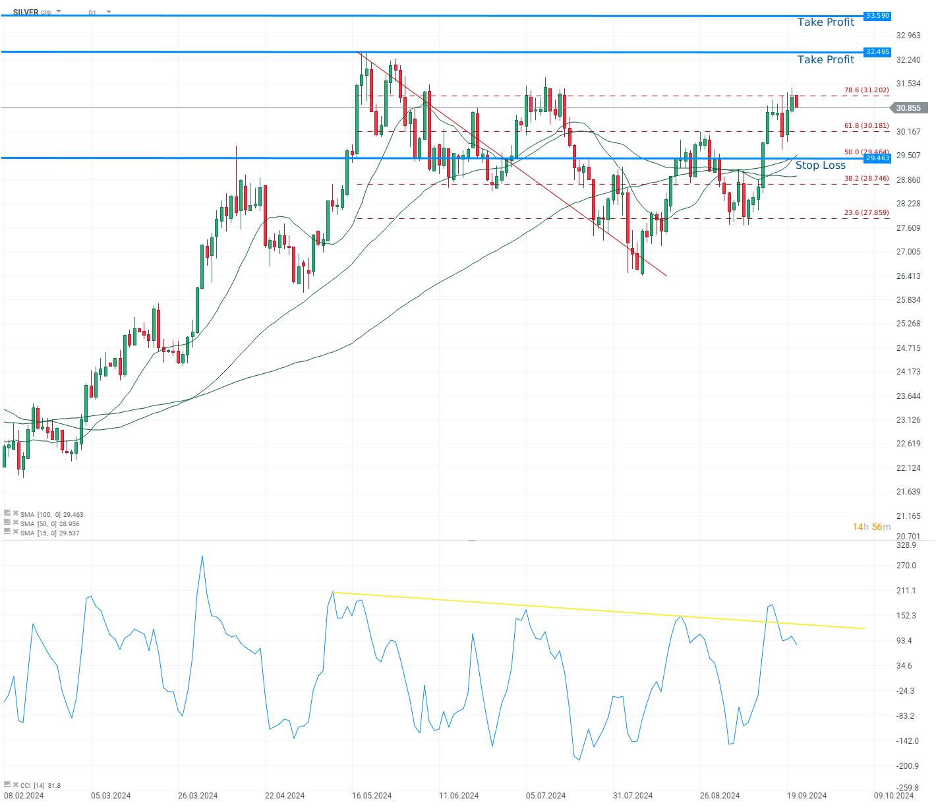
Task: Remove the CCI [14] indicator via its X icon
Action: [15, 785]
